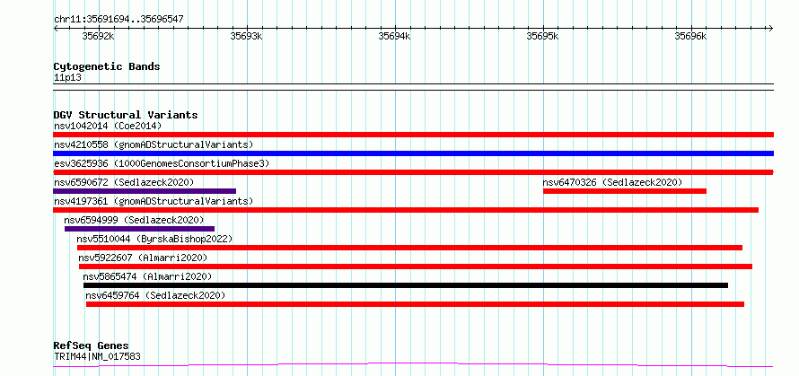
Task: Click the blue bar for nsv4210558
Action: click(x=413, y=153)
